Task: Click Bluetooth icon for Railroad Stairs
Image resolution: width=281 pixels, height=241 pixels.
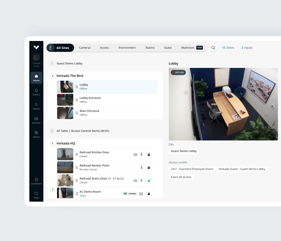Action: (x=141, y=181)
